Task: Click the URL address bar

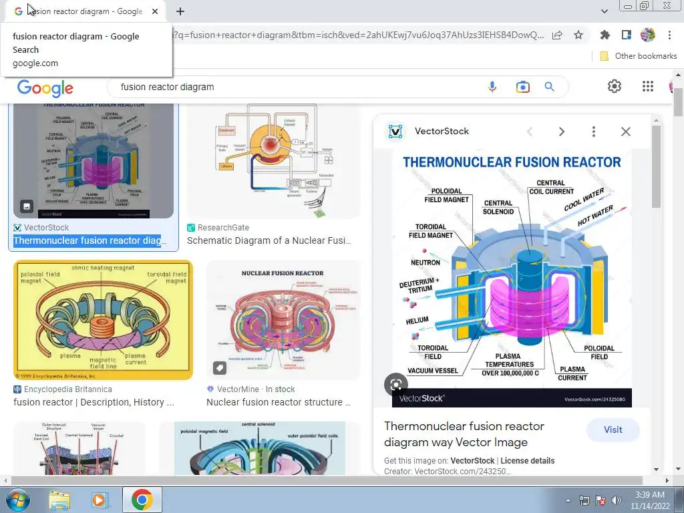Action: click(359, 35)
